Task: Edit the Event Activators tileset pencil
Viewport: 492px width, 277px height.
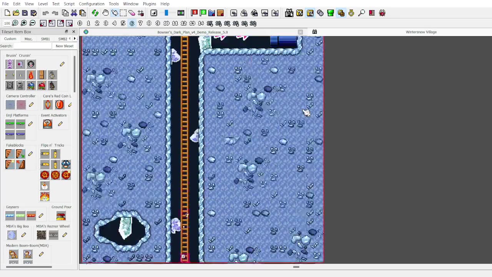Action: point(60,124)
